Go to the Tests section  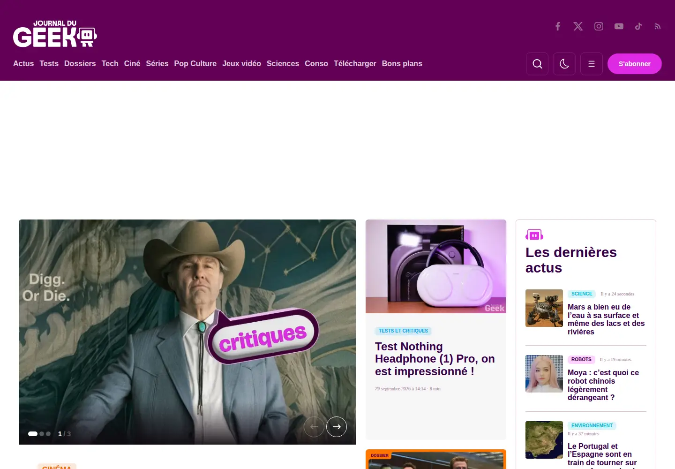(49, 63)
